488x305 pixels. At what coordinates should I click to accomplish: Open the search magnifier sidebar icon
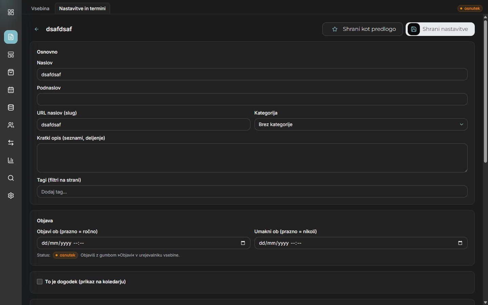click(11, 178)
